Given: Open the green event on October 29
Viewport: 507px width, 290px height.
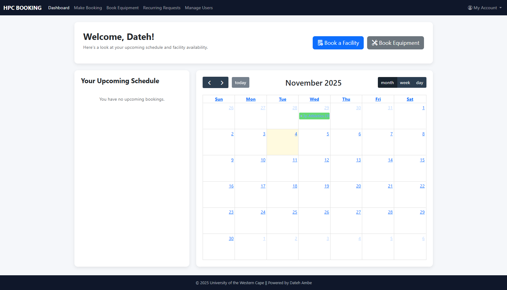Looking at the screenshot, I should (314, 116).
